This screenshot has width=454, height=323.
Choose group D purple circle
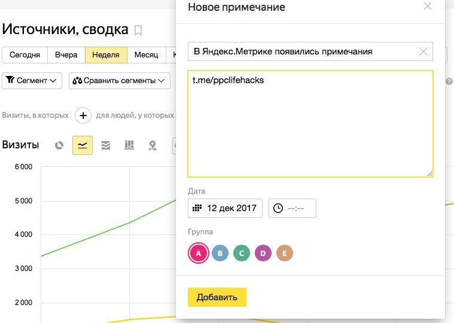point(263,253)
